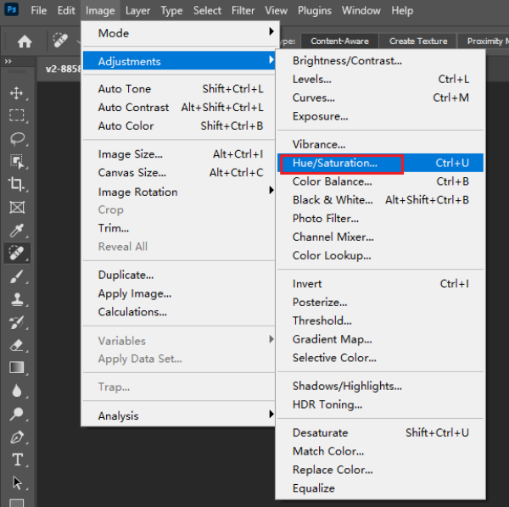Expand the toolbar with double-arrow
The height and width of the screenshot is (507, 509).
(x=8, y=62)
